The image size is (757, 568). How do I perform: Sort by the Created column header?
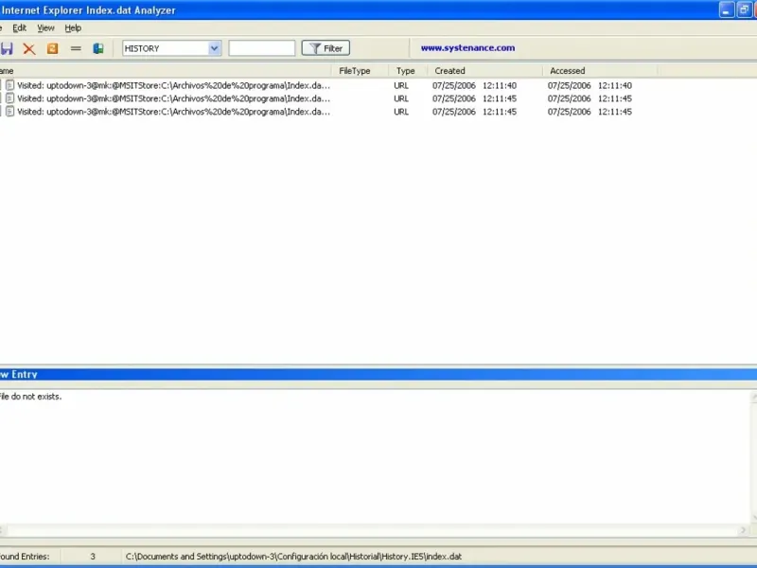tap(484, 70)
